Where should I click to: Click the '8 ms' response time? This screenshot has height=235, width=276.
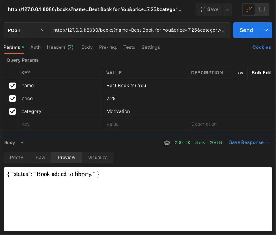click(x=200, y=142)
